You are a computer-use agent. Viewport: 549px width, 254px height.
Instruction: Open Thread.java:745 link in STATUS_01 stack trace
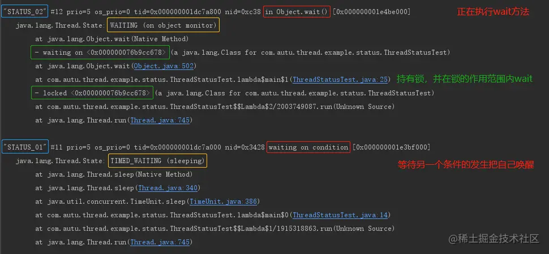tap(160, 242)
